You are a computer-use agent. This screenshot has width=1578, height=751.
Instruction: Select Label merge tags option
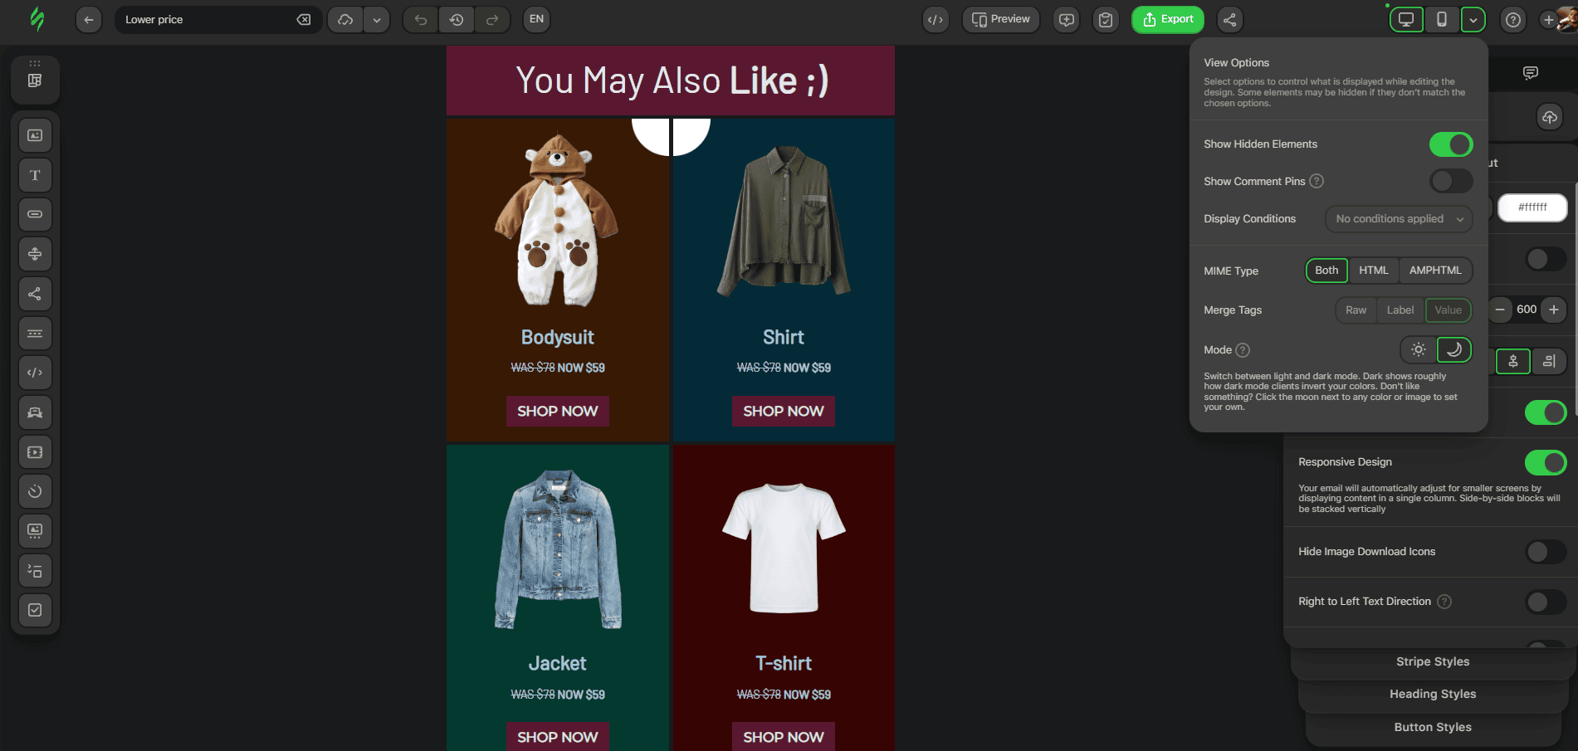[x=1400, y=310]
